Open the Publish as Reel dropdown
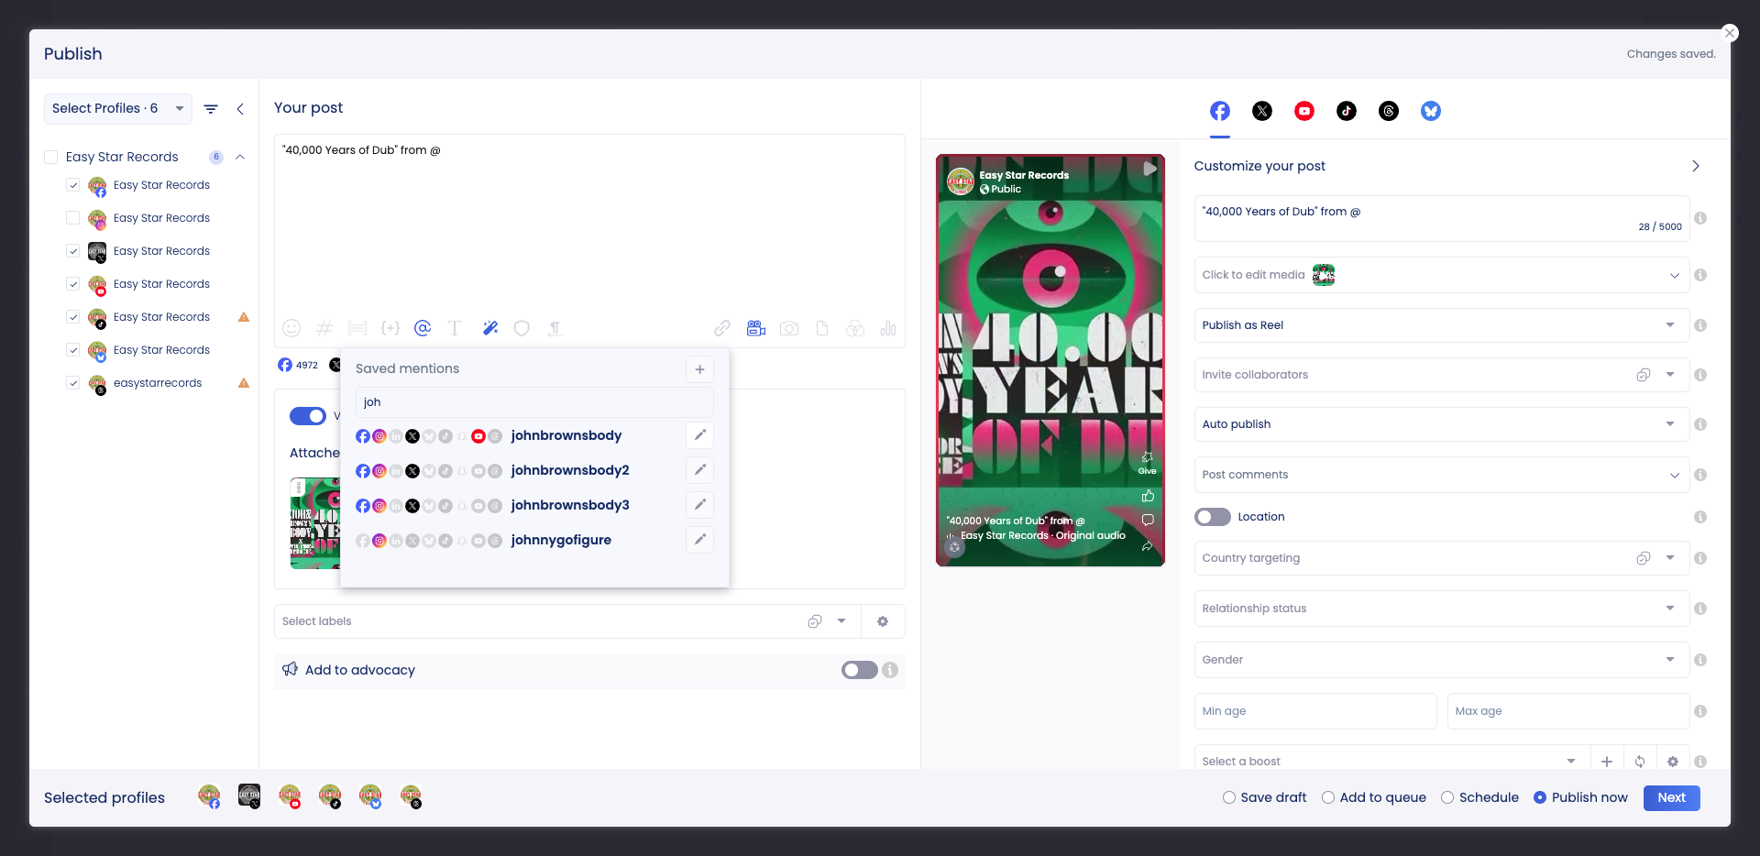The height and width of the screenshot is (856, 1760). coord(1441,325)
